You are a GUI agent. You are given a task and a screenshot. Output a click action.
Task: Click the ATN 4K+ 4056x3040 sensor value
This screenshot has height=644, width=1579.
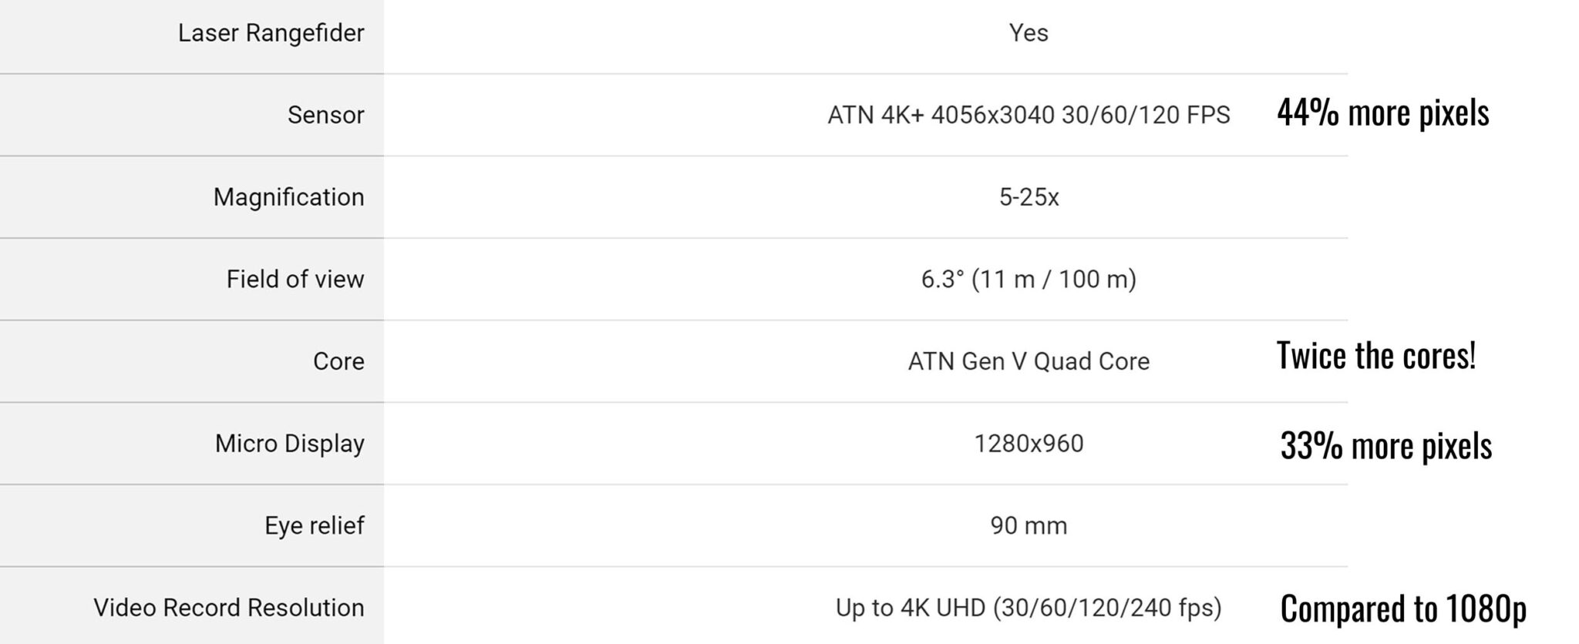[x=1029, y=115]
